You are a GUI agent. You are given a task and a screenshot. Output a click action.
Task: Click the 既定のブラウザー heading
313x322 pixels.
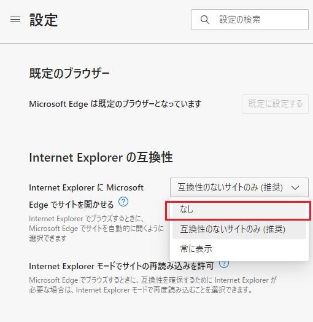69,74
